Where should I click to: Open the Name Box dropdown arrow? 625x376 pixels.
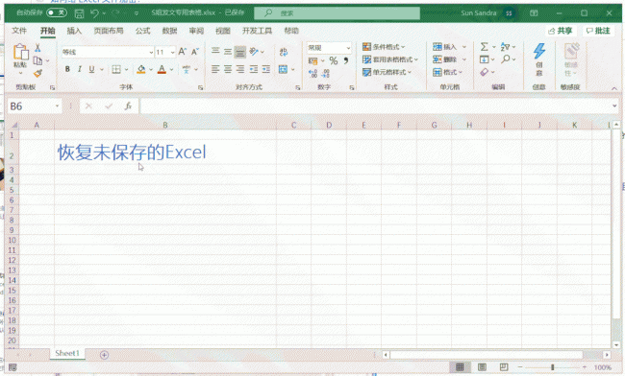click(x=57, y=106)
